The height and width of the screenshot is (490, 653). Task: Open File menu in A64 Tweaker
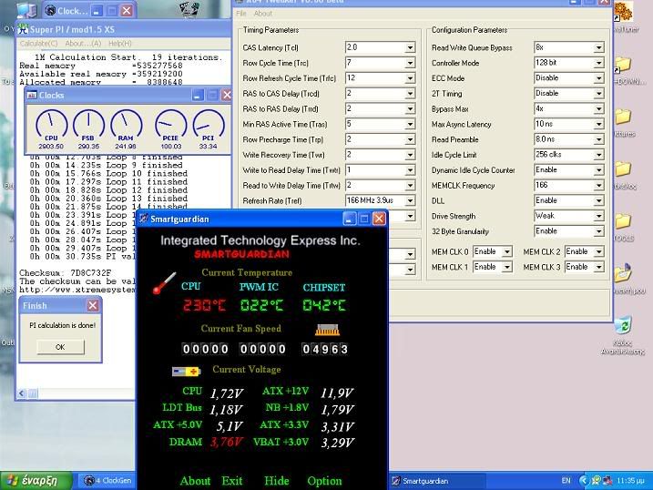coord(241,14)
